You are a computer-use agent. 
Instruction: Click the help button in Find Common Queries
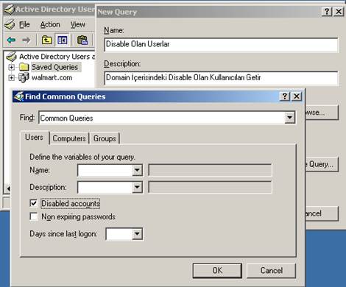pyautogui.click(x=285, y=96)
